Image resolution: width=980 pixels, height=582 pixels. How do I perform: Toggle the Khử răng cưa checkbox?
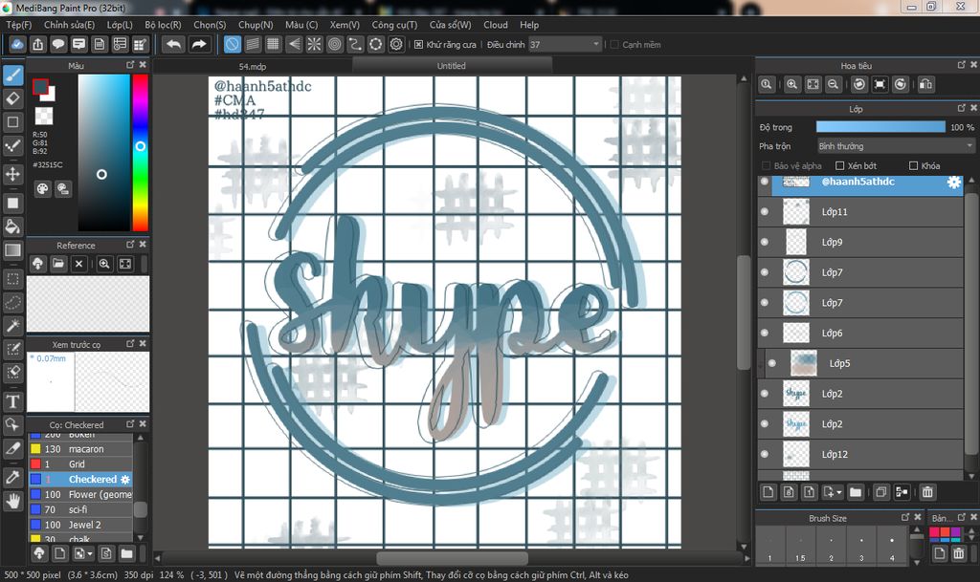pyautogui.click(x=419, y=44)
